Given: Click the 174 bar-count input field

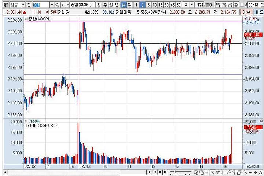Looking at the screenshot, I should (200, 5).
